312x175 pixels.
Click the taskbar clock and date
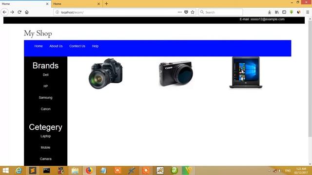pyautogui.click(x=301, y=171)
